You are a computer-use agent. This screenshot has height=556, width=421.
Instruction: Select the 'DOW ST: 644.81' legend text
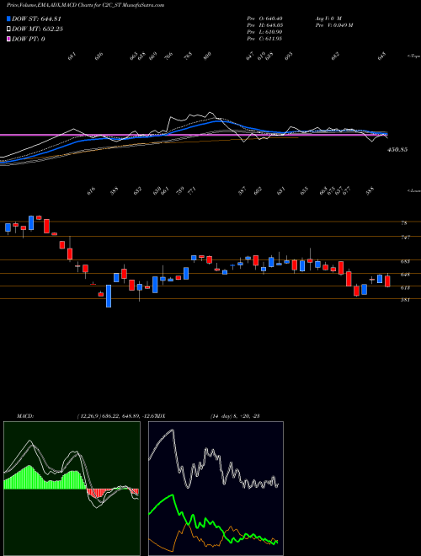click(36, 19)
